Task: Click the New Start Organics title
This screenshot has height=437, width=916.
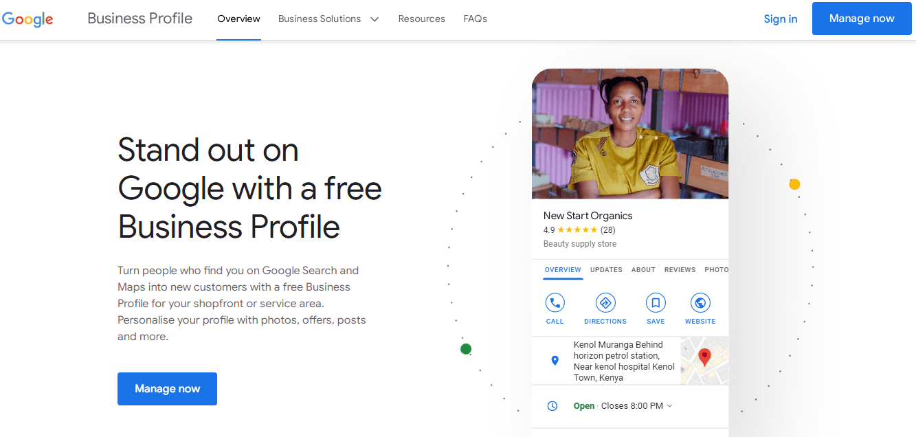Action: coord(588,216)
